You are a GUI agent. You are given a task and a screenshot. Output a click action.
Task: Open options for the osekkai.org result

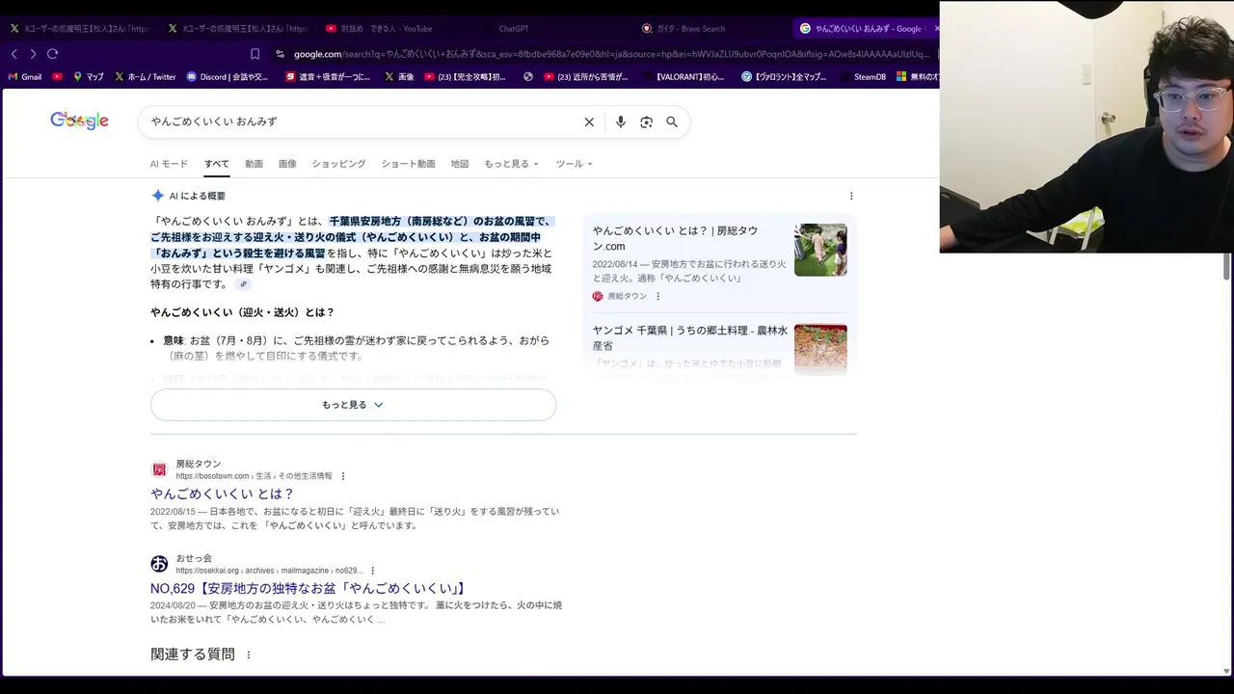tap(373, 571)
